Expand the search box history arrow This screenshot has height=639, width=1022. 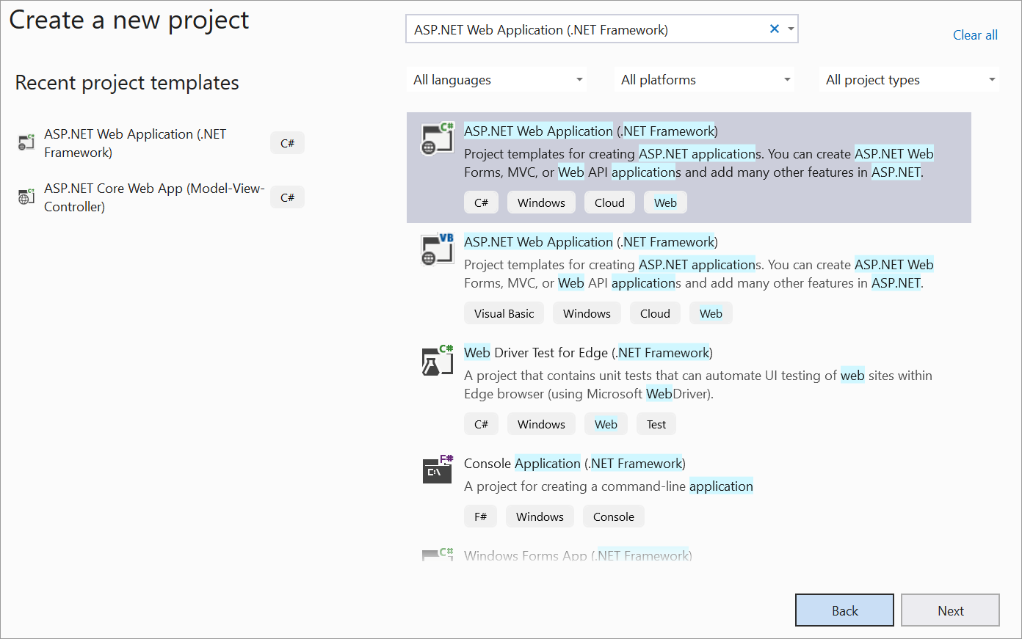[x=790, y=29]
